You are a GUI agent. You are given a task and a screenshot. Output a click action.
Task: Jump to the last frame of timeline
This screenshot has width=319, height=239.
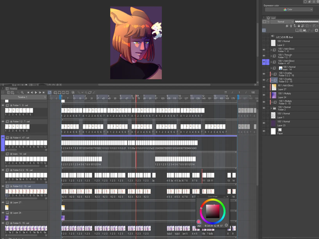click(x=44, y=92)
